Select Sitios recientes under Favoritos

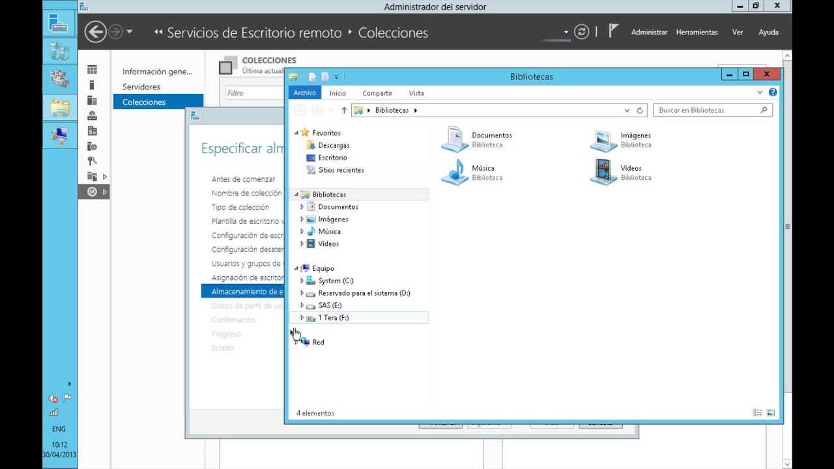pos(341,170)
